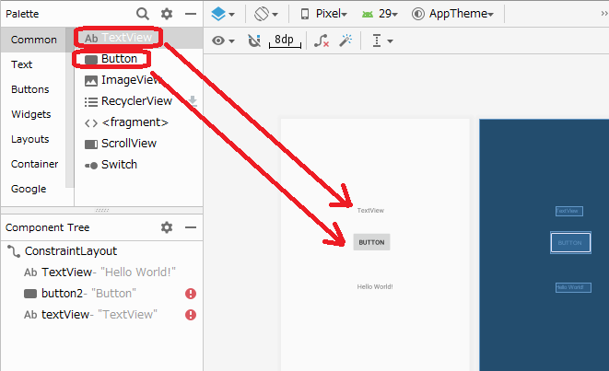The height and width of the screenshot is (371, 609).
Task: Open Component Tree gear settings
Action: (x=167, y=227)
